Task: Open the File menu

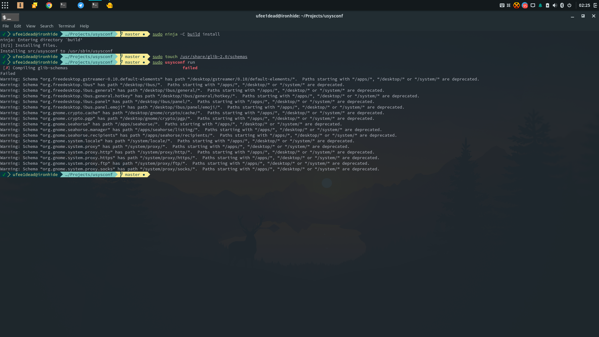Action: 6,26
